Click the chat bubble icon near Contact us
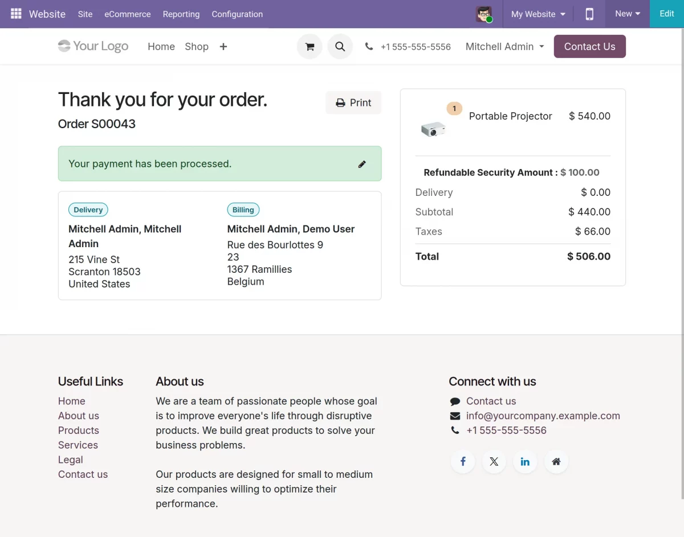Screen dimensions: 684x537 click(x=455, y=401)
